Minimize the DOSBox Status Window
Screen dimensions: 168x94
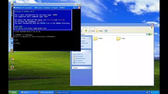click(x=76, y=5)
